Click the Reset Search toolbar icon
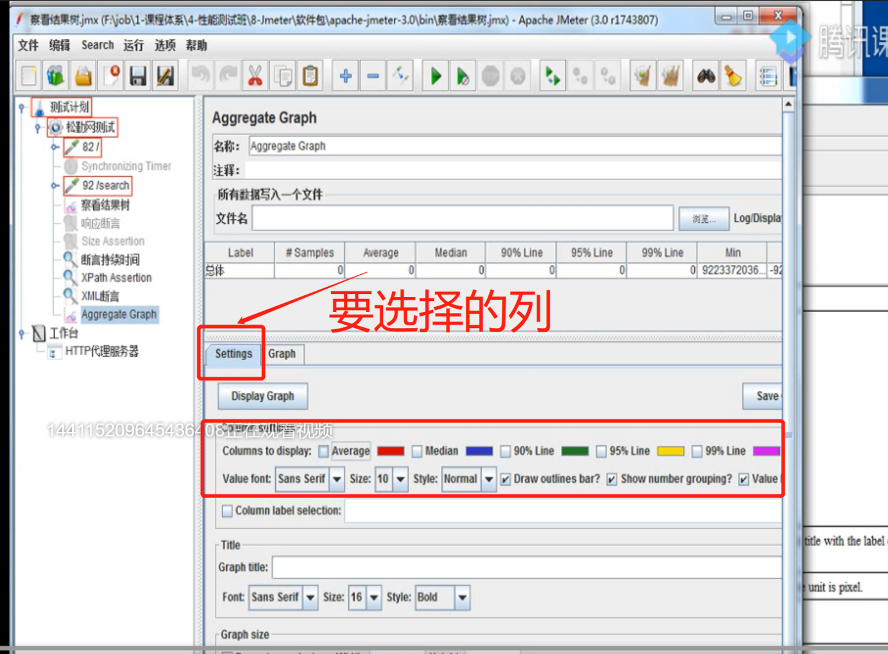This screenshot has width=888, height=654. pyautogui.click(x=733, y=76)
